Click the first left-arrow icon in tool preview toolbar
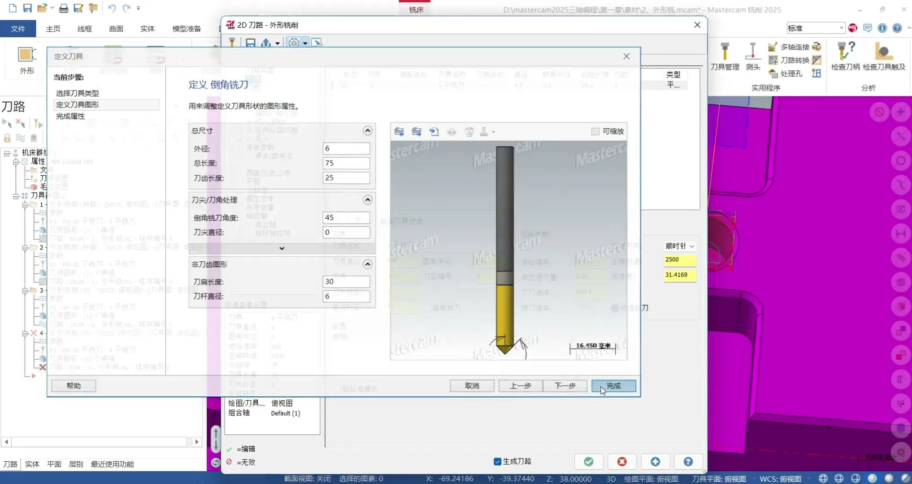The width and height of the screenshot is (912, 484). click(399, 132)
